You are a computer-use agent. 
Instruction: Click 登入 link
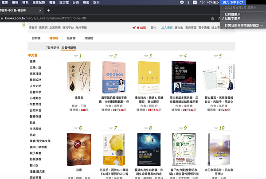pyautogui.click(x=153, y=27)
